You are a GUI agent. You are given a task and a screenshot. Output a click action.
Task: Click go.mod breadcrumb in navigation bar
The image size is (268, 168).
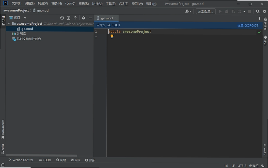tap(41, 10)
